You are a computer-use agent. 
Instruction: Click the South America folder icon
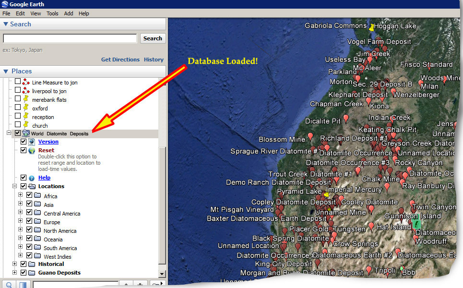tap(37, 247)
